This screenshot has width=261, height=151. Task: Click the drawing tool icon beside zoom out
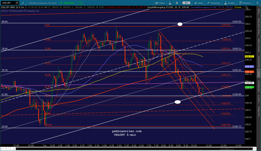tap(14, 149)
